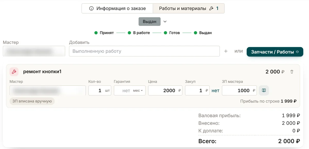Screen dimensions: 309x149
Task: Click the plus icon to add work
Action: point(226,51)
